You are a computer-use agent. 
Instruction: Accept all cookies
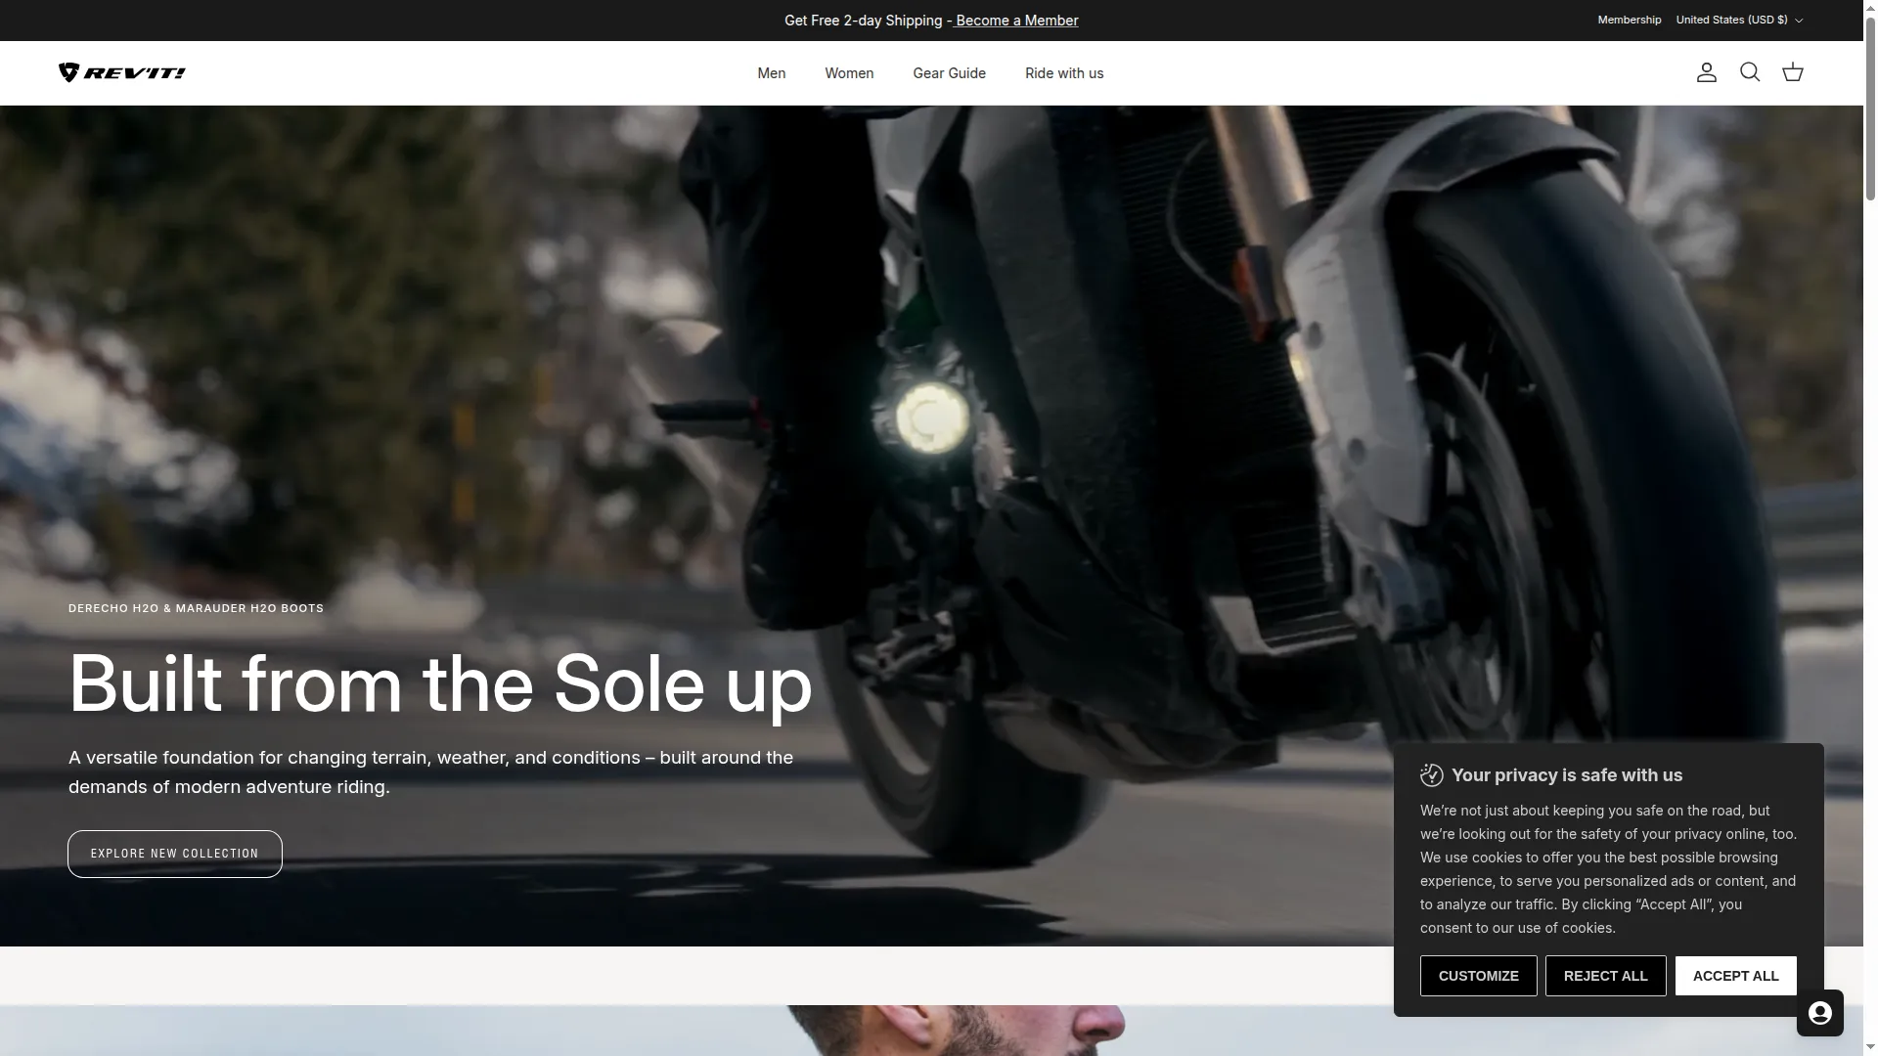coord(1735,976)
